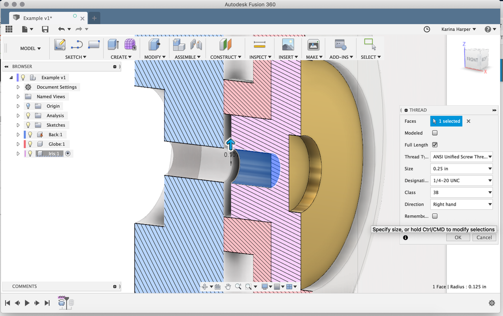Open the Designation 1/4-20 UNC dropdown
The image size is (503, 316).
pos(461,181)
